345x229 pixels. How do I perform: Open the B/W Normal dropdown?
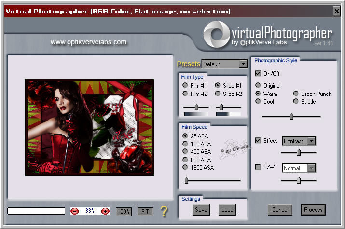(x=299, y=168)
